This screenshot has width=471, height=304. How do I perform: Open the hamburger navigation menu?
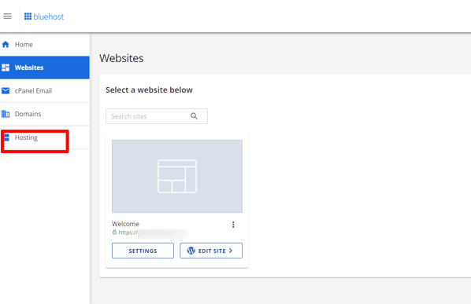pos(8,16)
